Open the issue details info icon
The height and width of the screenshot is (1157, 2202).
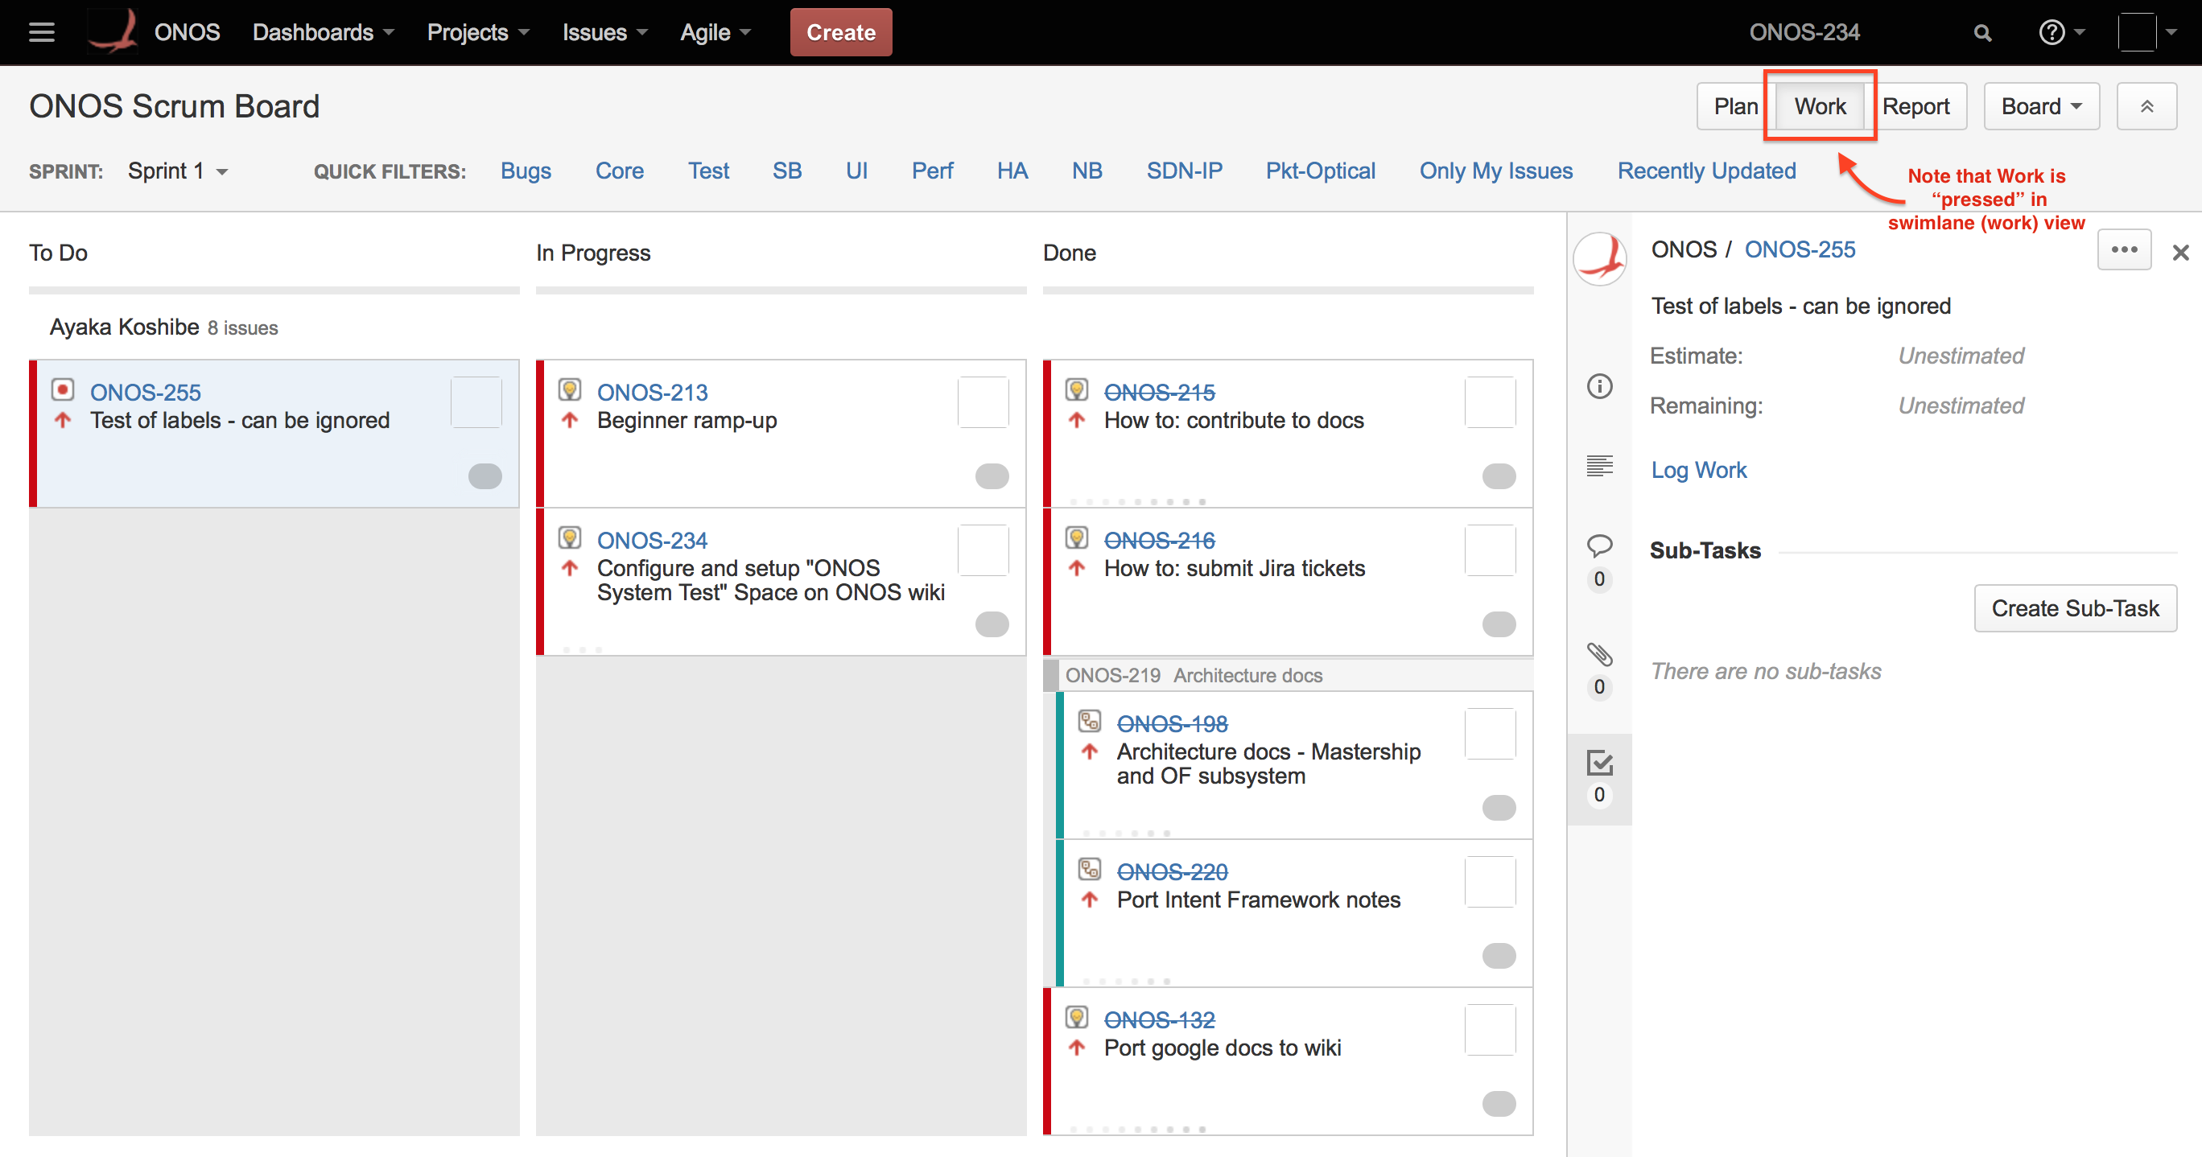coord(1599,386)
